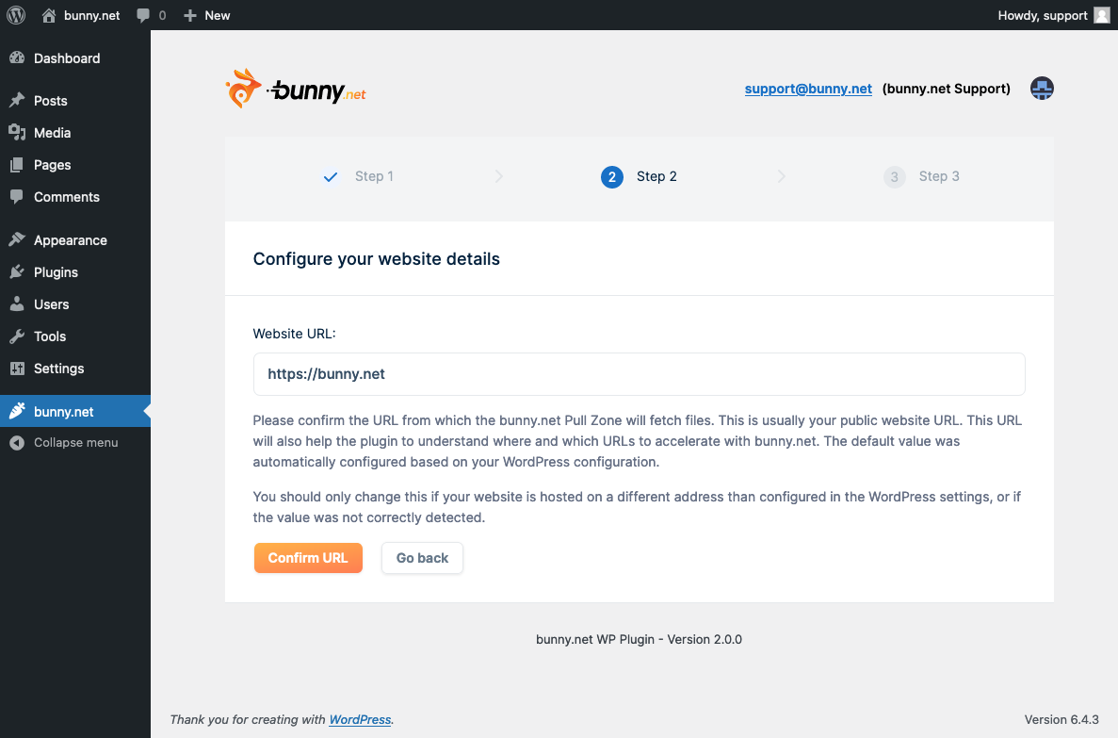Click the Website URL input field

click(639, 373)
